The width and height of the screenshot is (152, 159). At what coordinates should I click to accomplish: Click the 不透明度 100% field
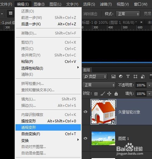141,85
